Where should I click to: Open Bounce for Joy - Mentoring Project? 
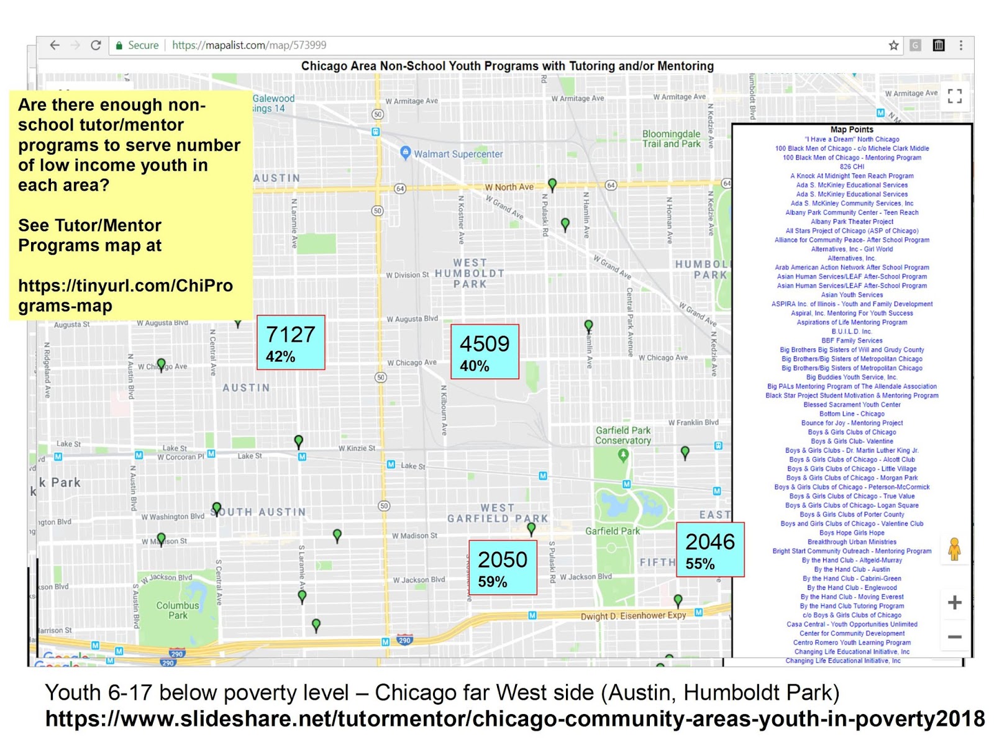(x=852, y=423)
